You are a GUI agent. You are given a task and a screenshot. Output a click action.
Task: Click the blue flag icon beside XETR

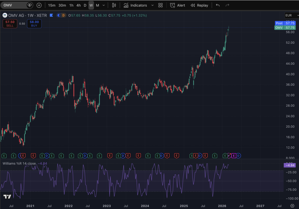coord(51,15)
